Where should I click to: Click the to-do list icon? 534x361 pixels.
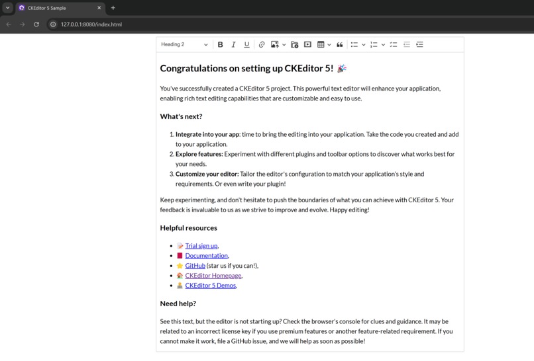(x=394, y=44)
